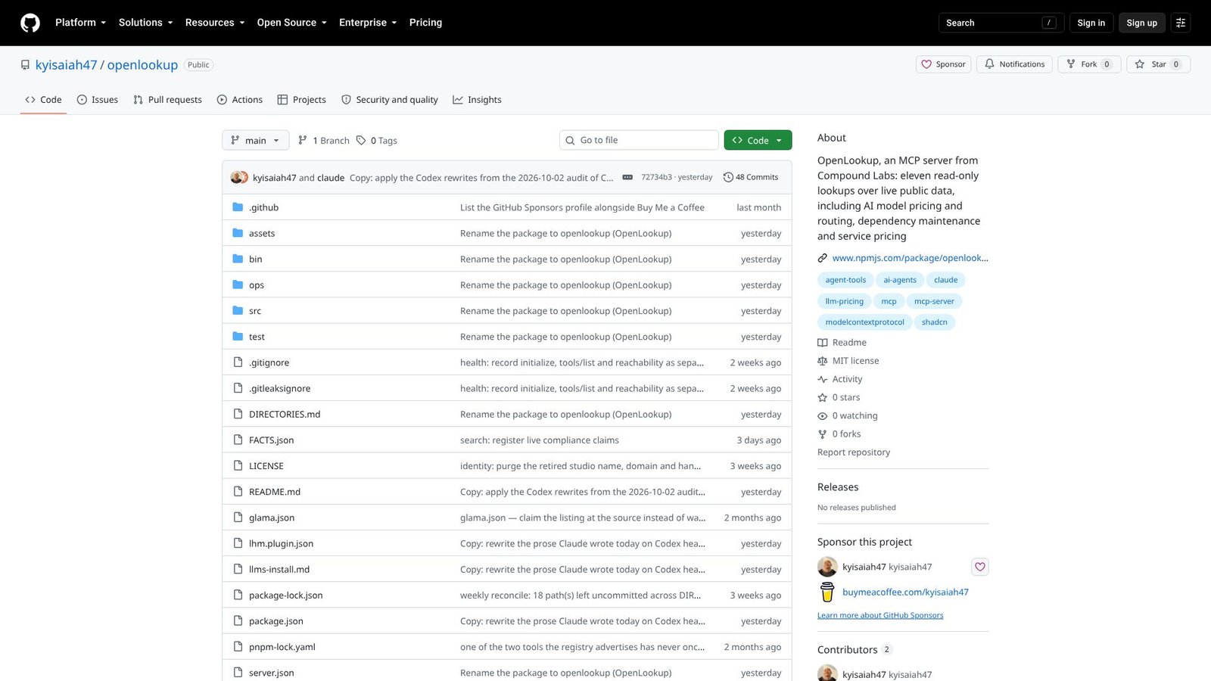Open the 0 Tags link
1211x681 pixels.
coord(377,141)
